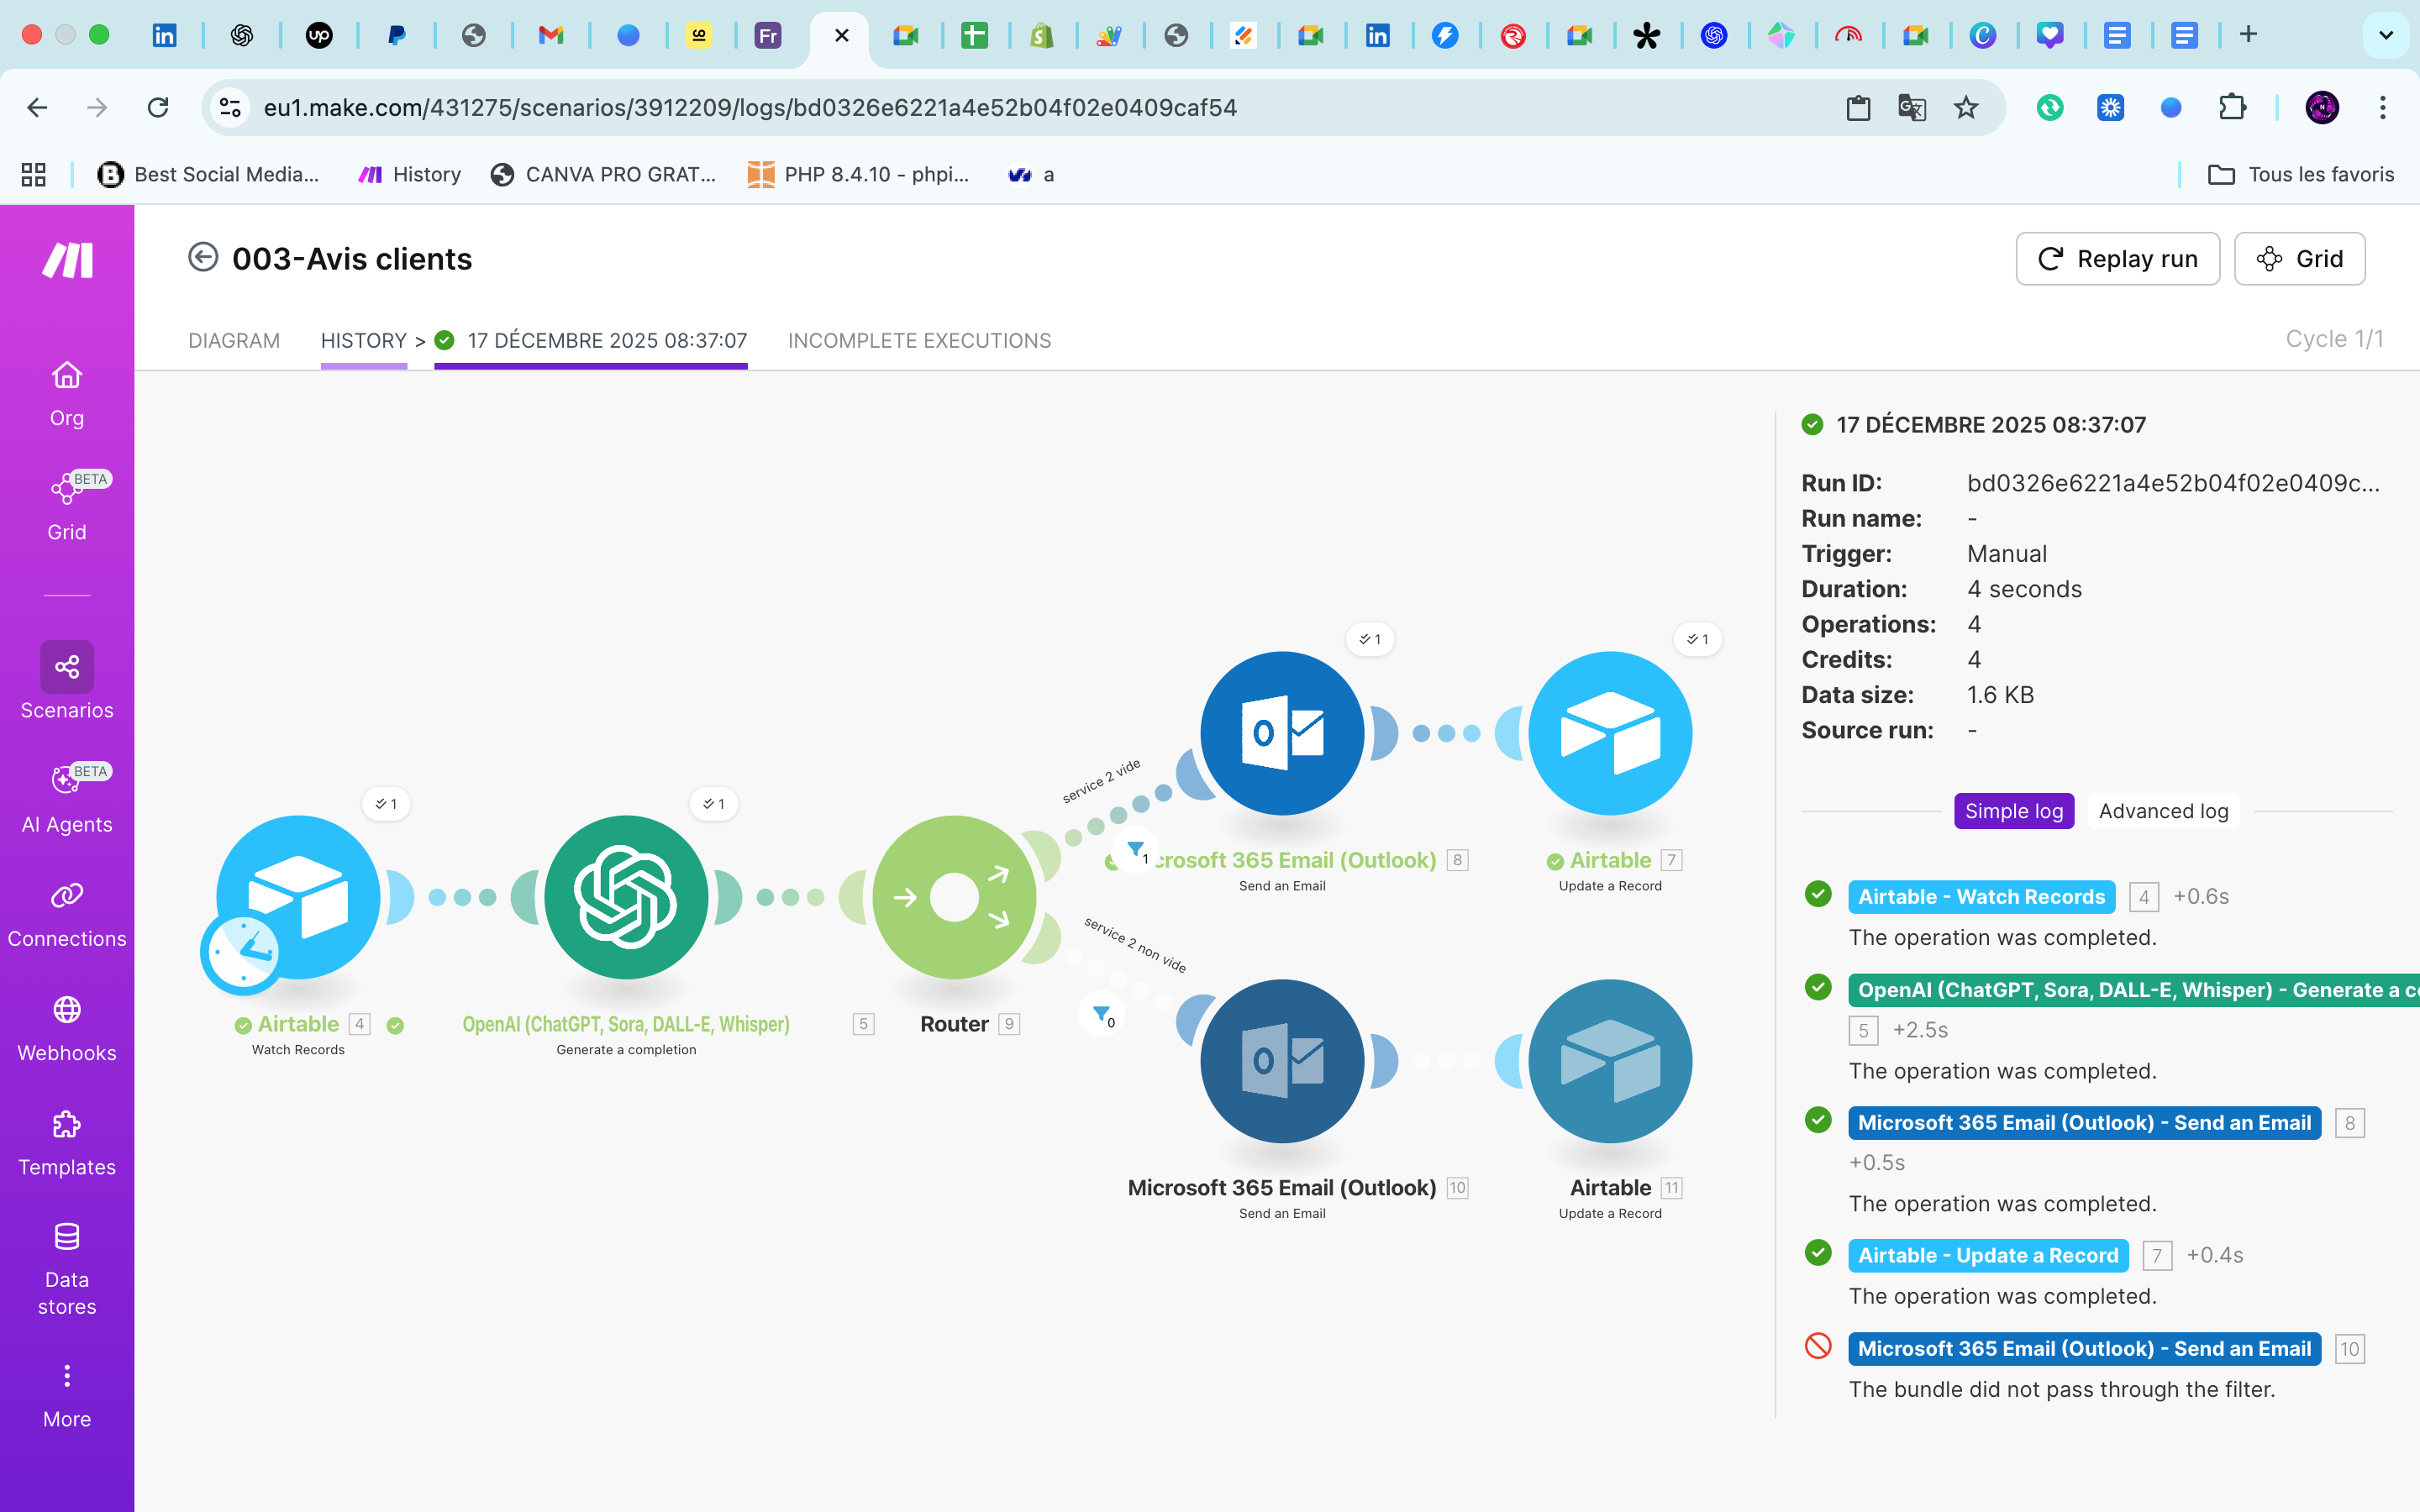Click the Replay run button
Viewport: 2420px width, 1512px height.
pyautogui.click(x=2117, y=259)
